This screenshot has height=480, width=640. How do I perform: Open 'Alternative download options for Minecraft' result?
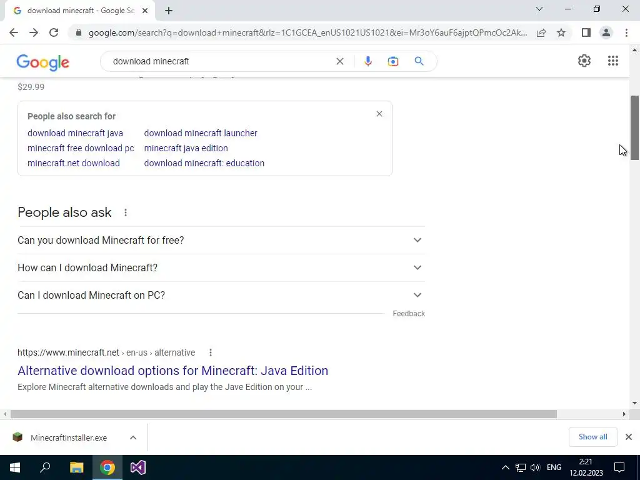pos(172,371)
